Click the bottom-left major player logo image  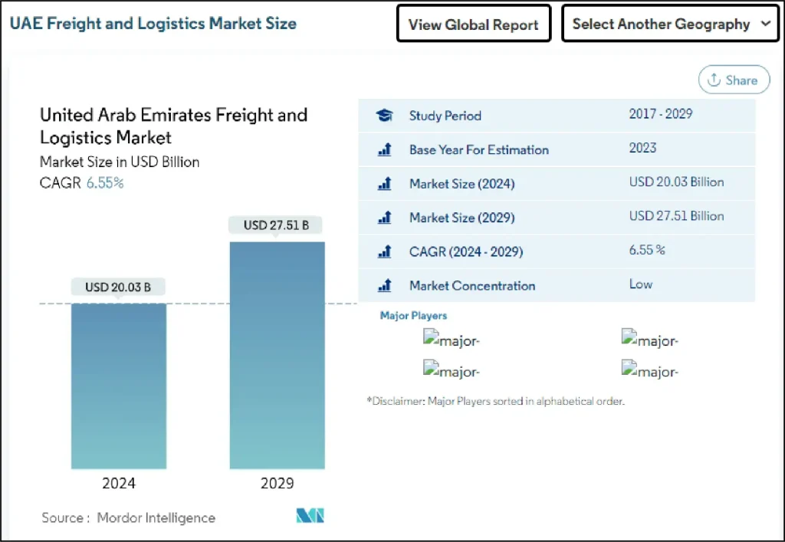click(x=452, y=370)
